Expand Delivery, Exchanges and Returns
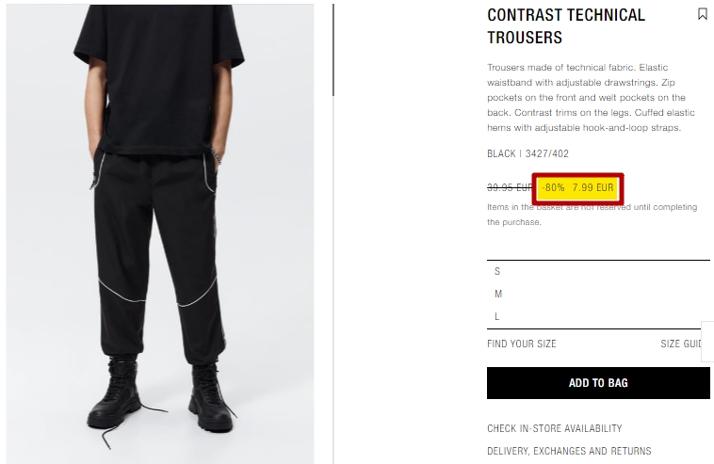Viewport: 714px width, 464px height. (569, 451)
